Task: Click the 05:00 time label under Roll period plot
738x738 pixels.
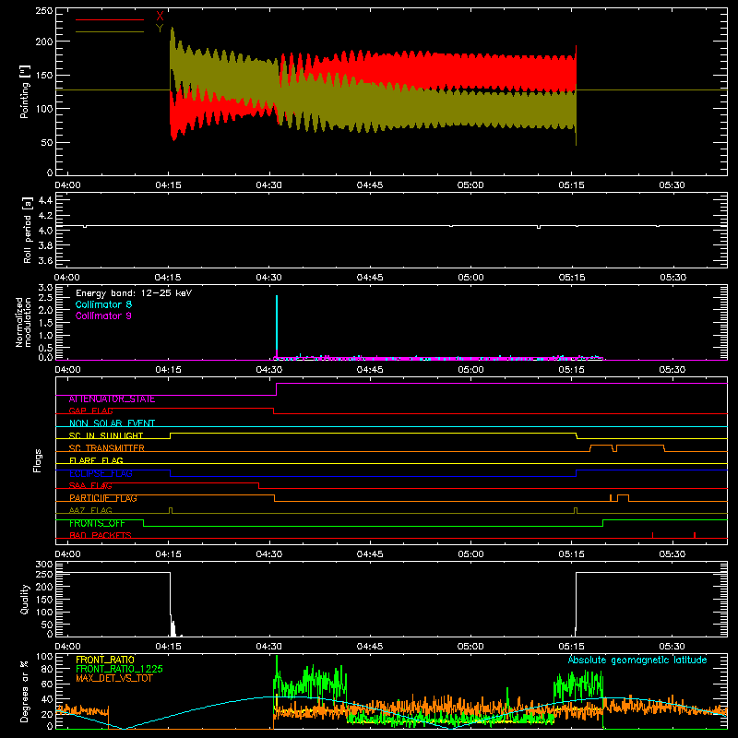Action: pyautogui.click(x=470, y=278)
